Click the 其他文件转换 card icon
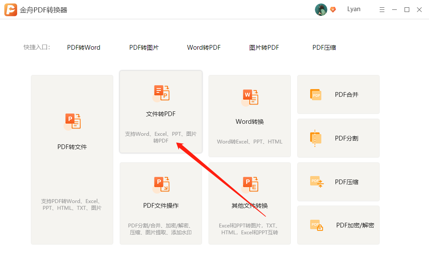Screen dimensions: 429x260 pyautogui.click(x=250, y=184)
